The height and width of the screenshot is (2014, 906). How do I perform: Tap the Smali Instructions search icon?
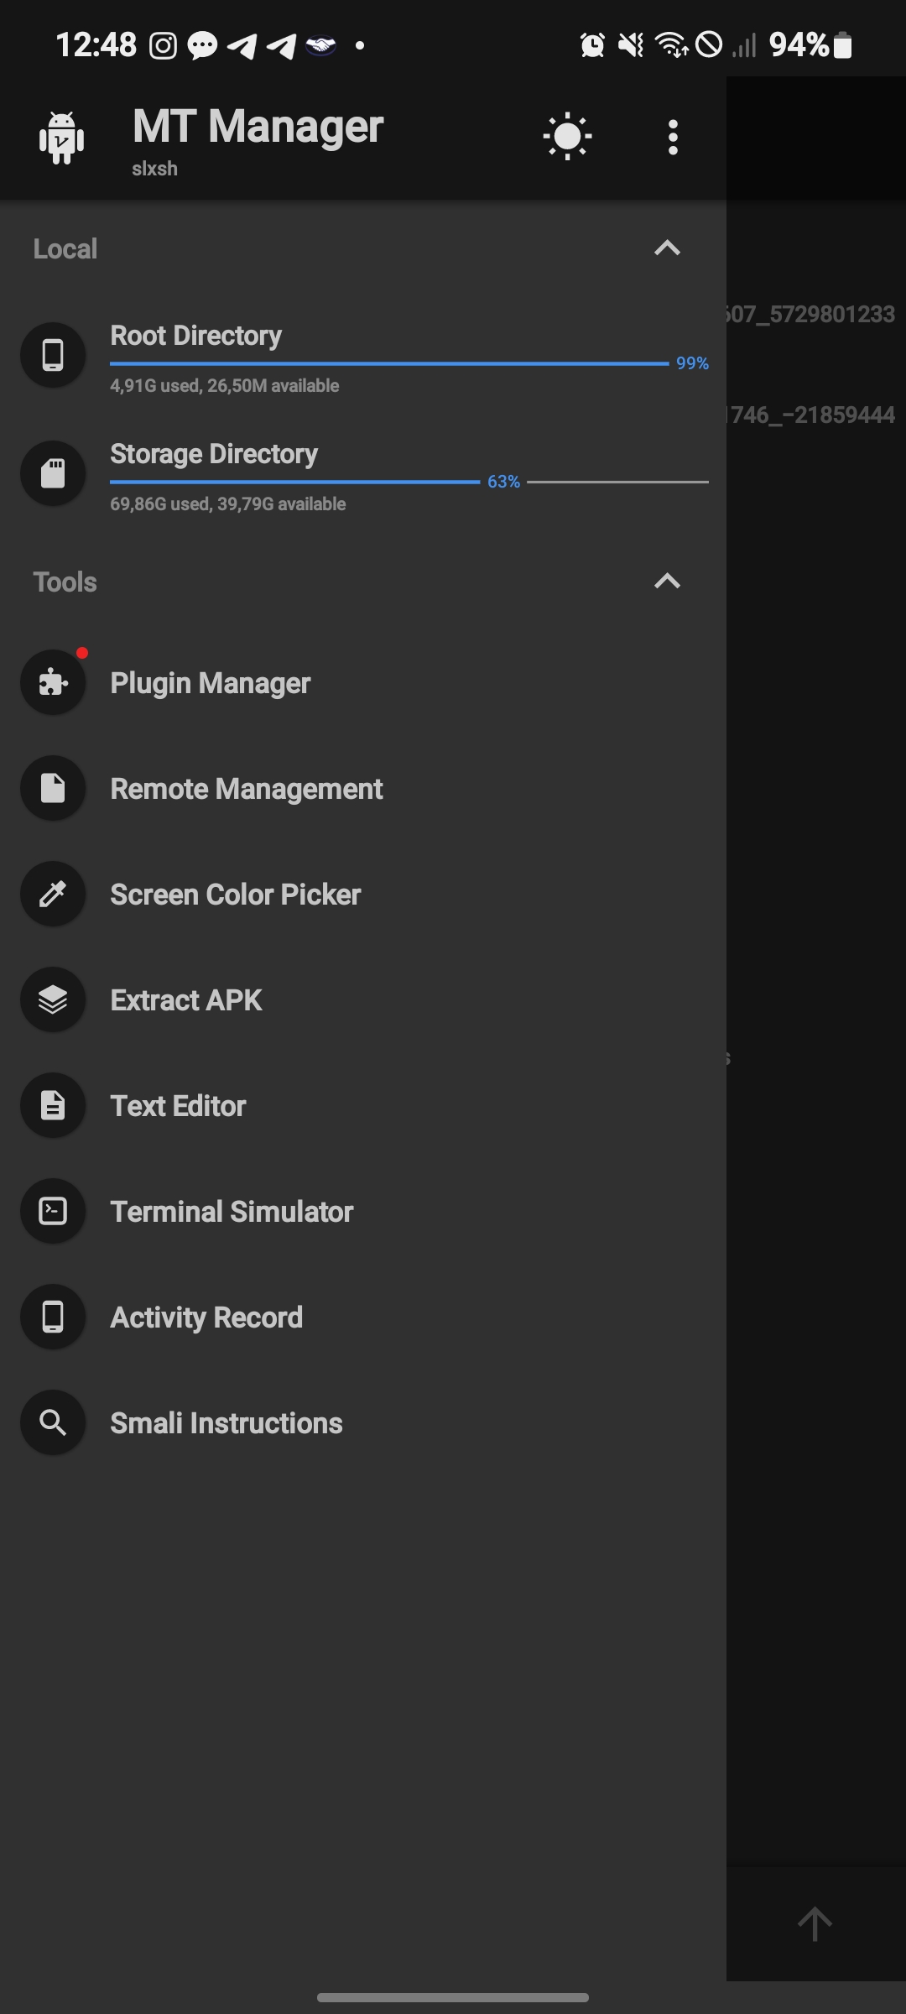(53, 1423)
